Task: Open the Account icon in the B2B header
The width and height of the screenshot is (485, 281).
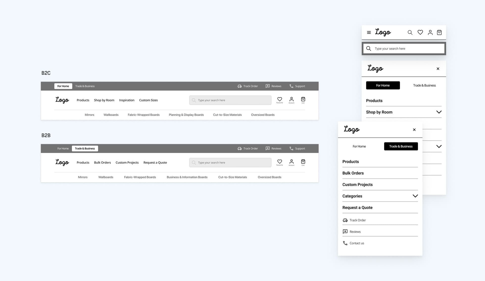Action: [x=292, y=162]
